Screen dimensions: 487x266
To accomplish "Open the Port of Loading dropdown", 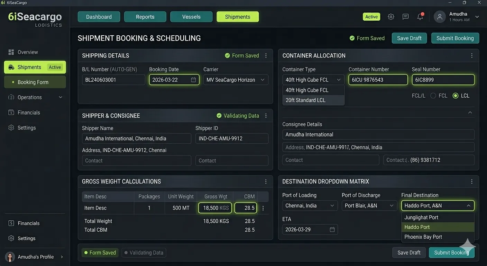I will point(310,205).
